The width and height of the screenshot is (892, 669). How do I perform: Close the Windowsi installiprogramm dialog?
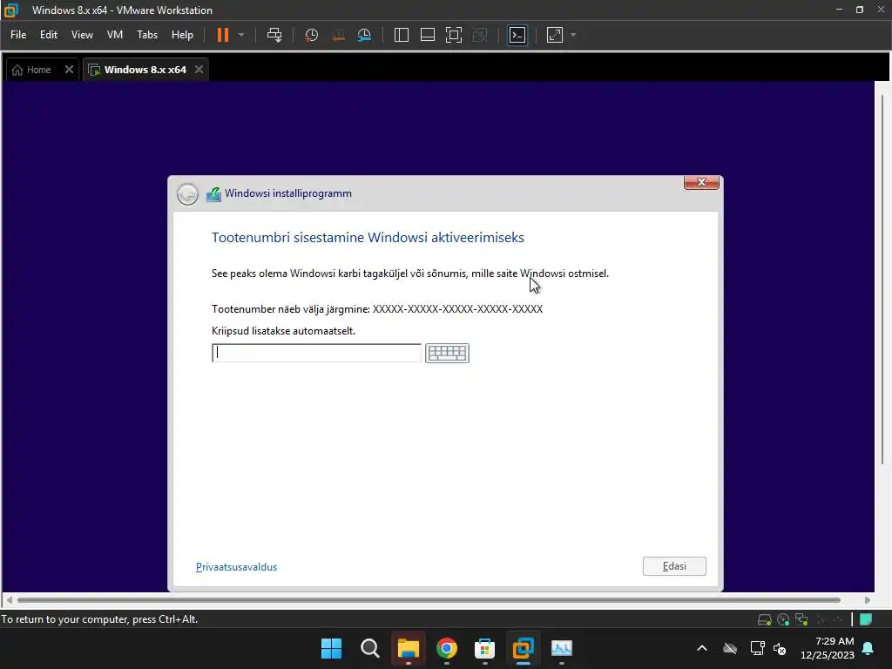[x=701, y=182]
